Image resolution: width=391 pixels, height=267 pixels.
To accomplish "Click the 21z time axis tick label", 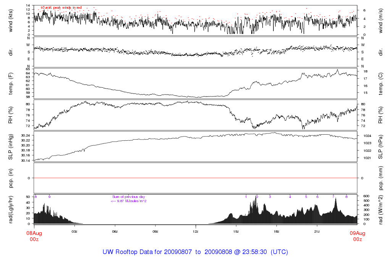I will click(317, 232).
